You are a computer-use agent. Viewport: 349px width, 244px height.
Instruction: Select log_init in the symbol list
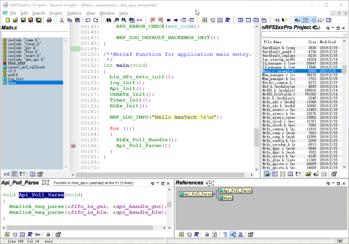[16, 79]
